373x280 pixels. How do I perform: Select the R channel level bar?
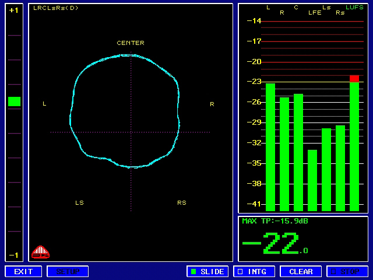(x=284, y=154)
